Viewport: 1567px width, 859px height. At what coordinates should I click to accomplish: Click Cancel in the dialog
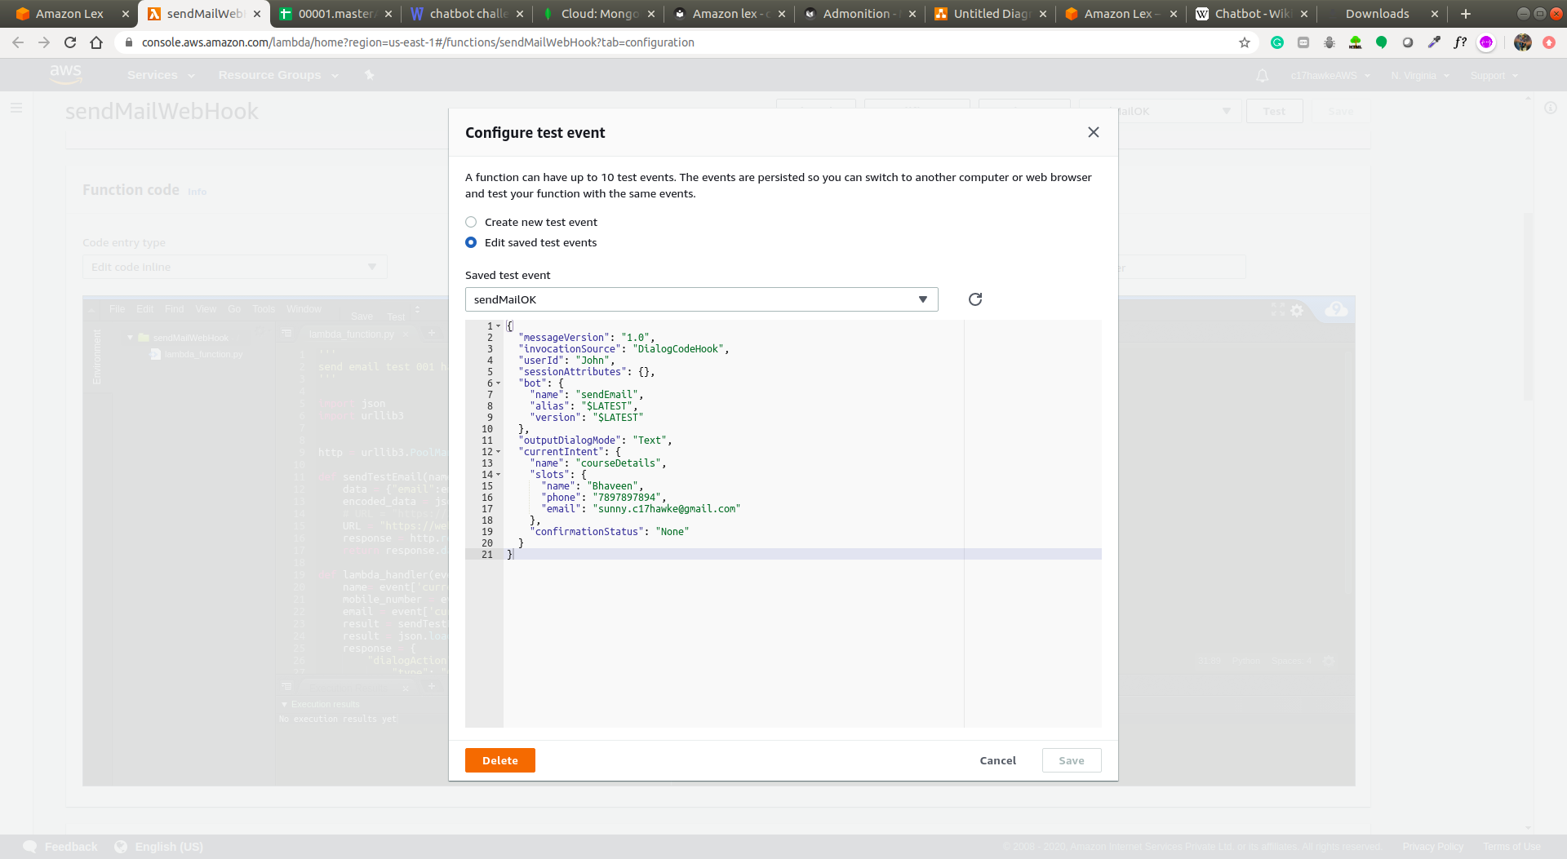pyautogui.click(x=997, y=760)
